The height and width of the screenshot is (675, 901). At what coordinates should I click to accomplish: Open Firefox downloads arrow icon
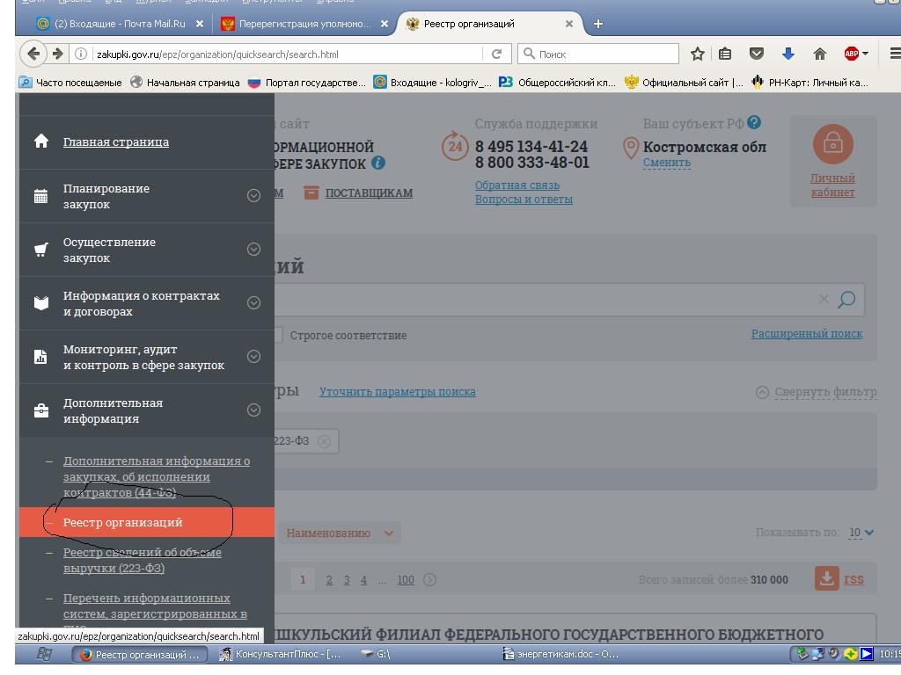[x=787, y=54]
